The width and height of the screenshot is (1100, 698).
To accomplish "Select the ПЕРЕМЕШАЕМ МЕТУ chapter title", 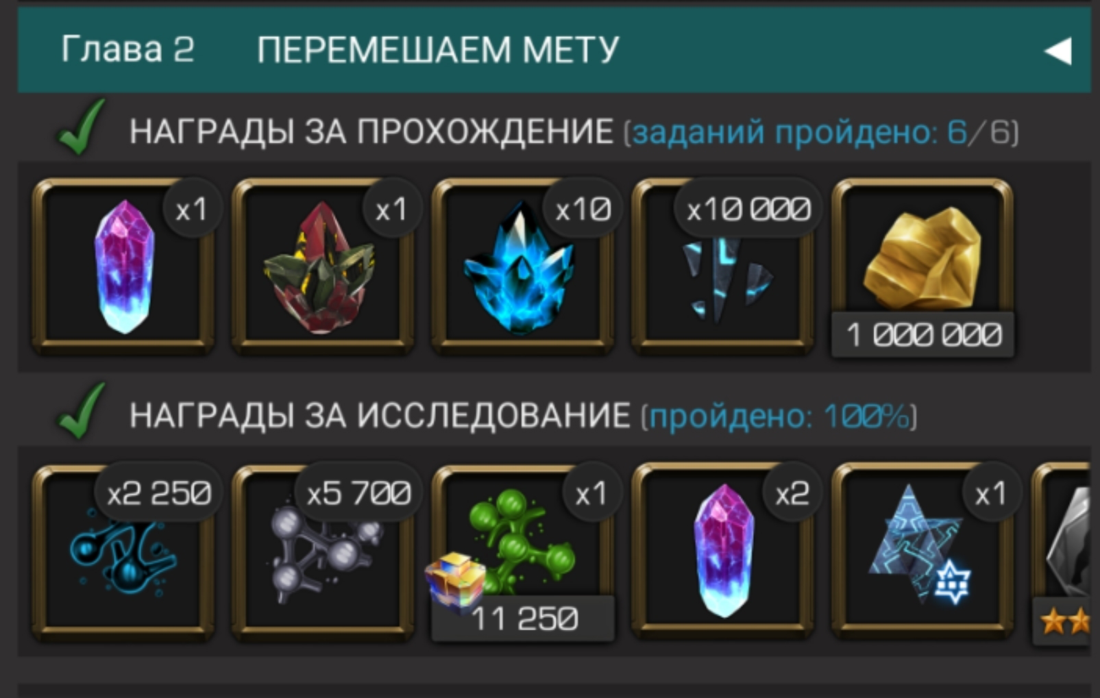I will click(438, 50).
